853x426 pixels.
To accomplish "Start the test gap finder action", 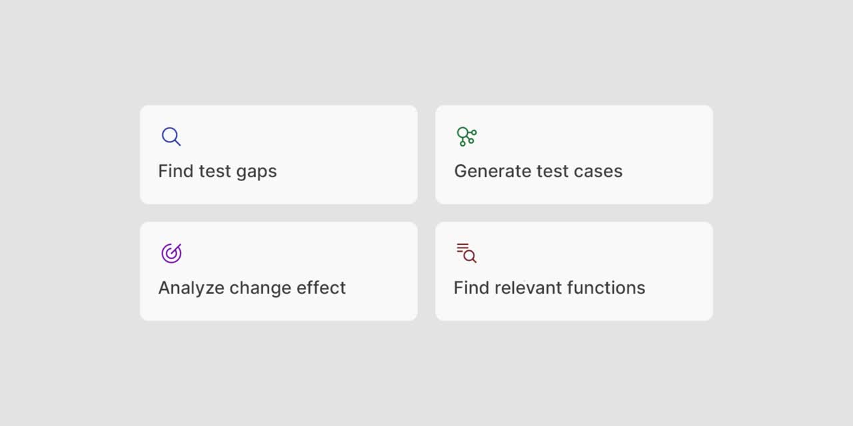I will [x=217, y=171].
